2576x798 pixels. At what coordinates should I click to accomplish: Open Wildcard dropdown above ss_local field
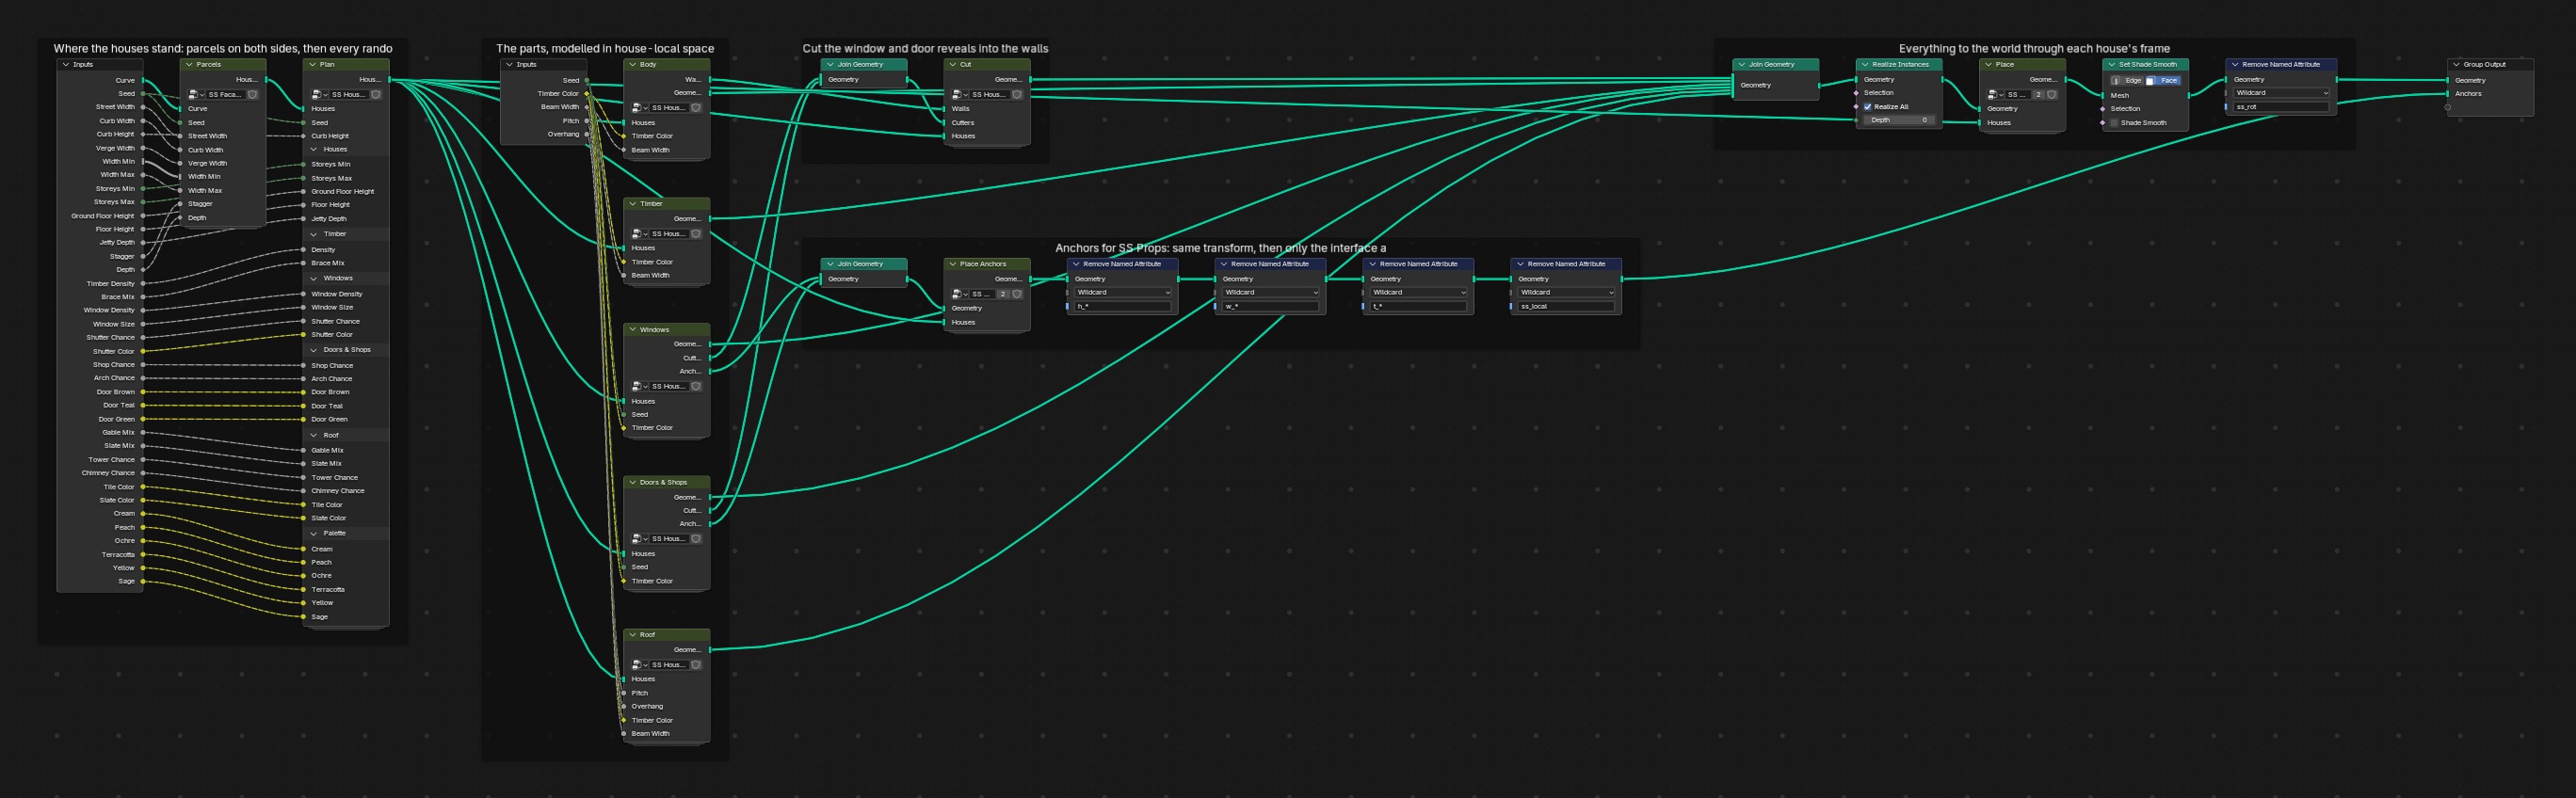[x=1567, y=292]
